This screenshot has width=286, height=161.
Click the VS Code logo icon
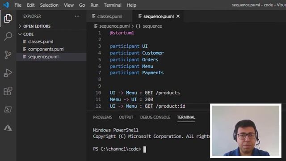point(6,5)
